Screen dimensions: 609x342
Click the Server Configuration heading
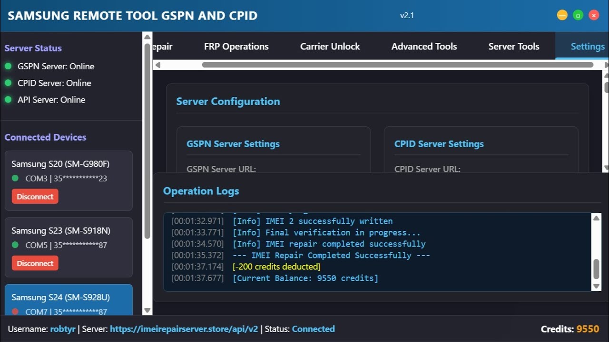point(228,101)
